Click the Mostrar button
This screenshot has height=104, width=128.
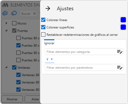(x=12, y=99)
